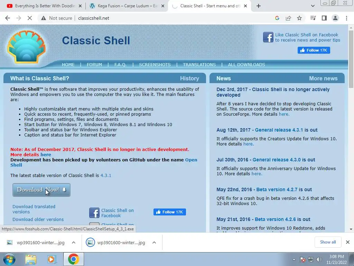Click Download translated versions link

click(34, 209)
